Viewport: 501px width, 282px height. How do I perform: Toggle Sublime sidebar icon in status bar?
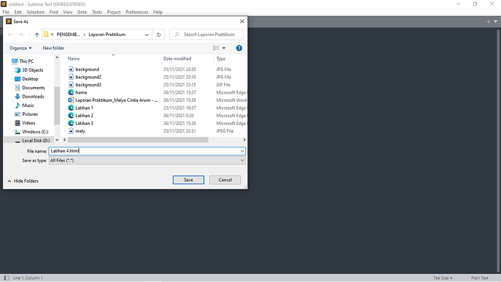[x=6, y=278]
